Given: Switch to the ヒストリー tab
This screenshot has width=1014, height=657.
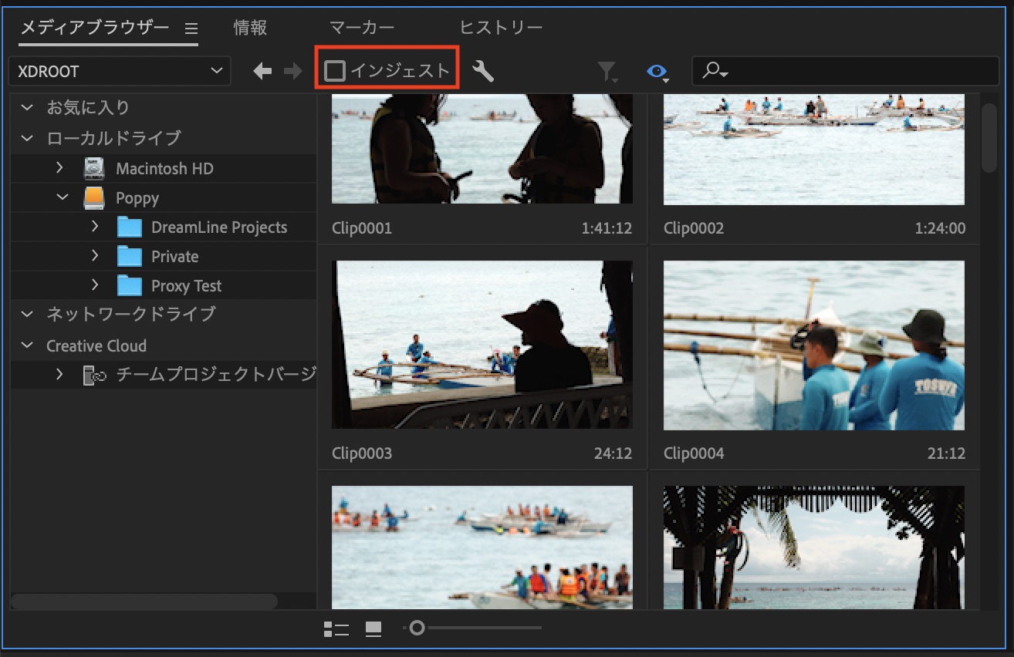Looking at the screenshot, I should coord(501,28).
